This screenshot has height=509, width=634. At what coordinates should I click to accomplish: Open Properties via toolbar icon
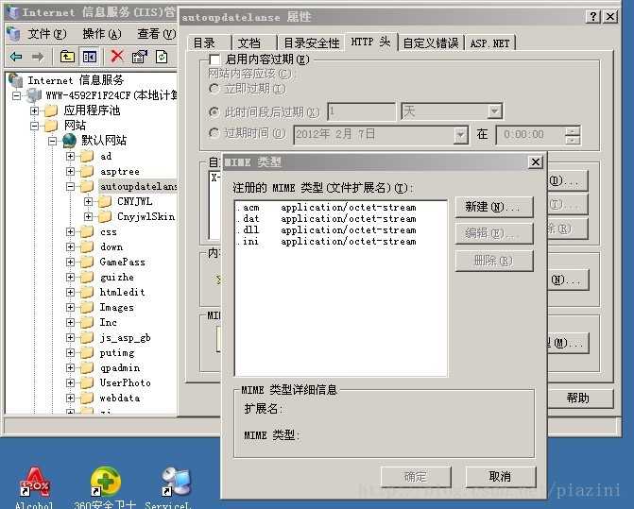point(140,57)
